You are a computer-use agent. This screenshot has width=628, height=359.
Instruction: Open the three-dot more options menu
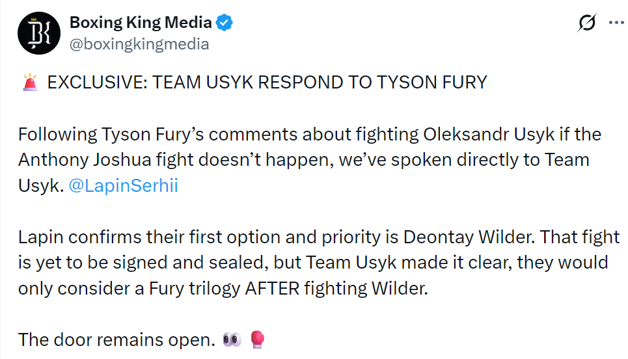616,23
